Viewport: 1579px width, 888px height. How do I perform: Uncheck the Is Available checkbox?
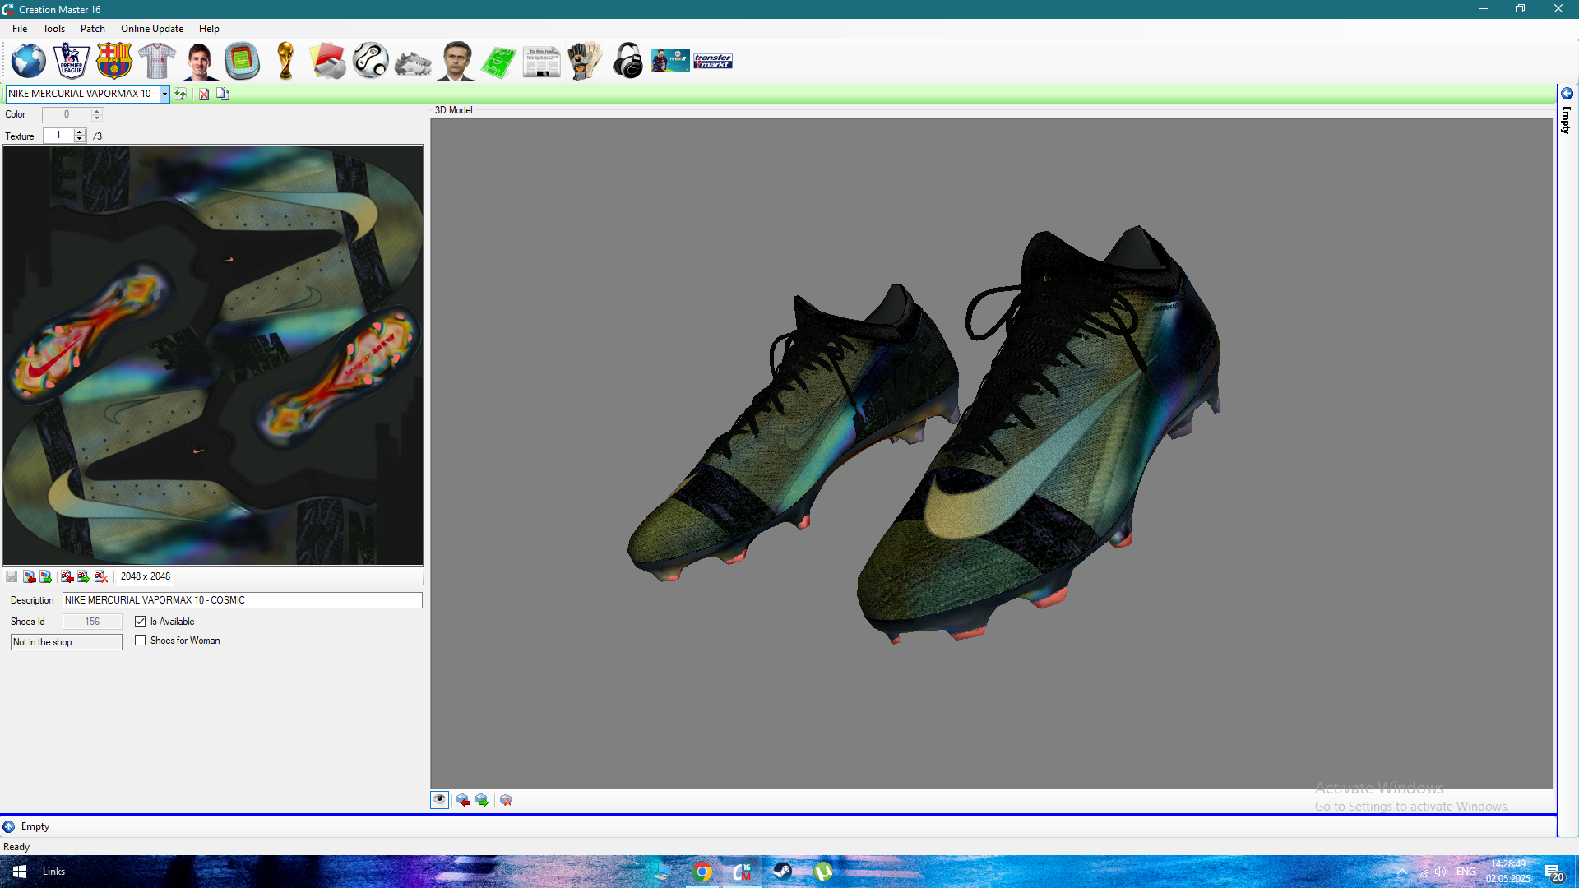coord(141,622)
